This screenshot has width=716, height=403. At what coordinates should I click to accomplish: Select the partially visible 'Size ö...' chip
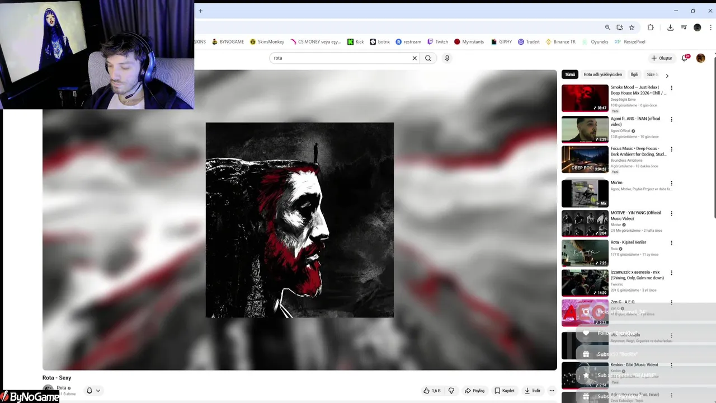click(x=652, y=74)
